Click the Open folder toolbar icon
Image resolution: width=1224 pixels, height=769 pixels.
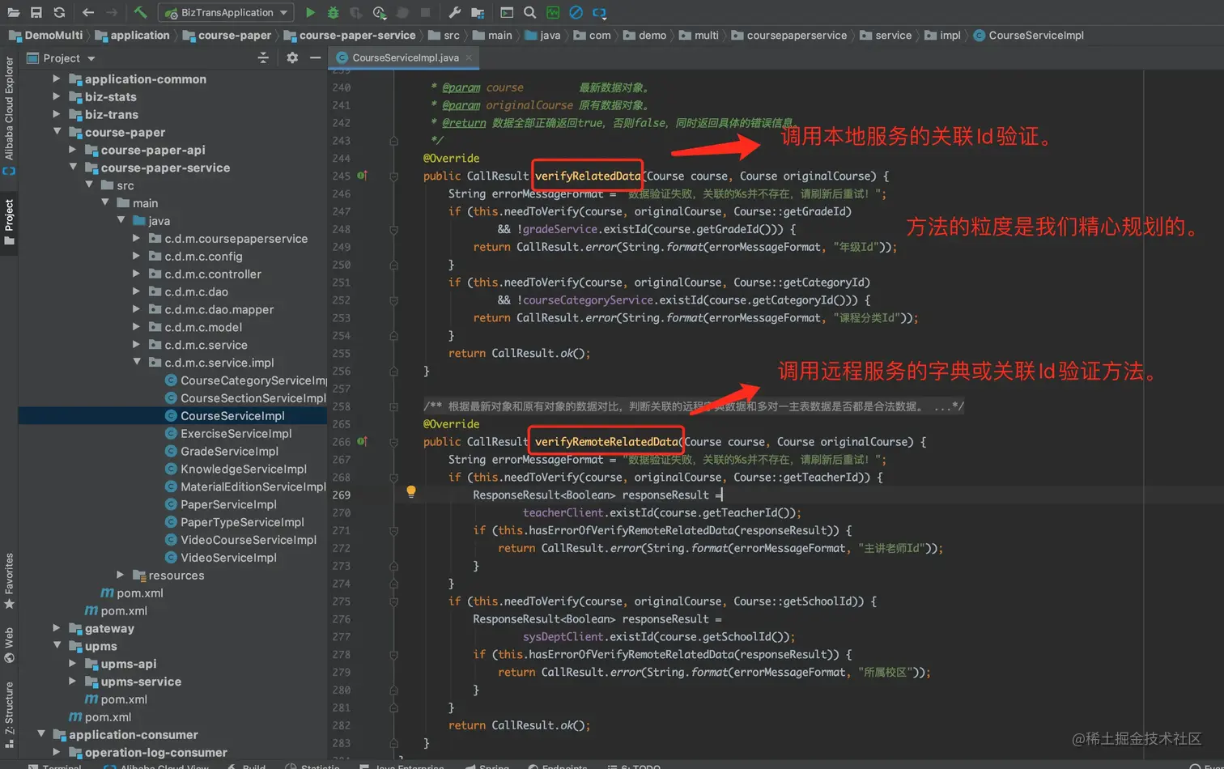[x=14, y=12]
